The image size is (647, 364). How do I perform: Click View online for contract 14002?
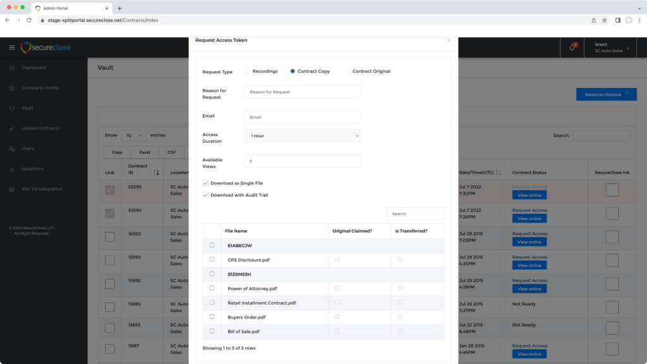(529, 242)
